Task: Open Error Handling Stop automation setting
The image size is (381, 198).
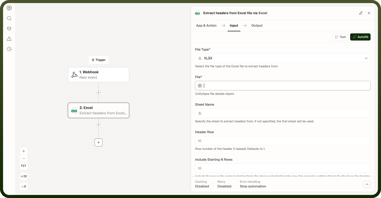Action: coord(253,184)
